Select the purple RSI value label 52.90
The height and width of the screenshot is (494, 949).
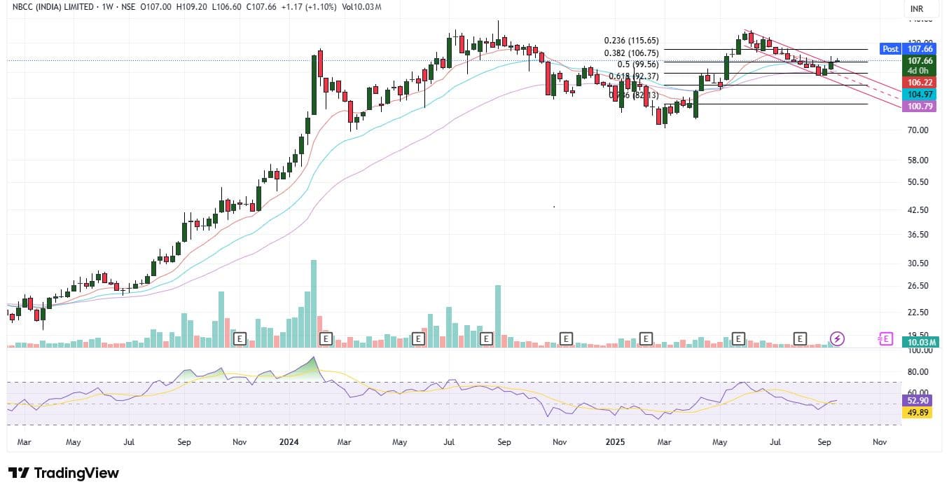919,401
